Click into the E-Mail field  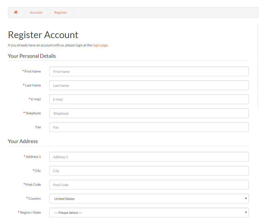click(x=149, y=99)
